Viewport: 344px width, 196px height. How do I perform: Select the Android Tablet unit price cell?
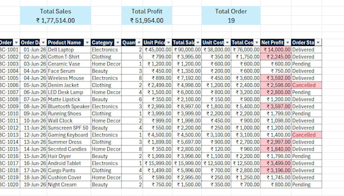coord(157,163)
